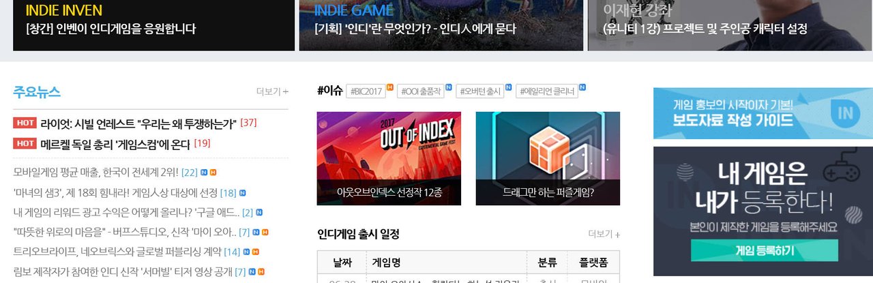Click N badge beside #오버턴 출시 tag
873x283 pixels.
tap(508, 87)
